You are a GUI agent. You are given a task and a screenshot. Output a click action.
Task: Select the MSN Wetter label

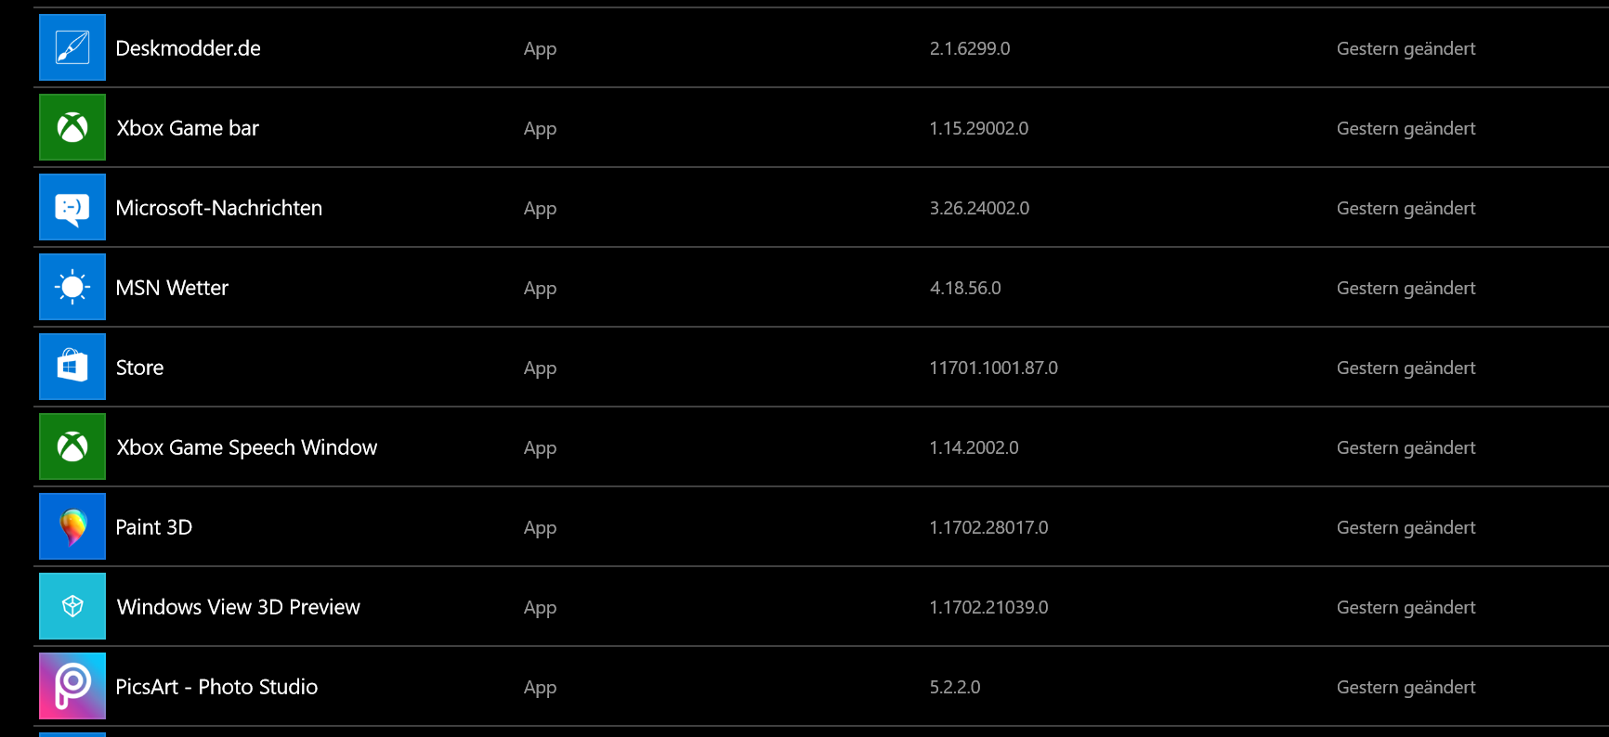172,288
